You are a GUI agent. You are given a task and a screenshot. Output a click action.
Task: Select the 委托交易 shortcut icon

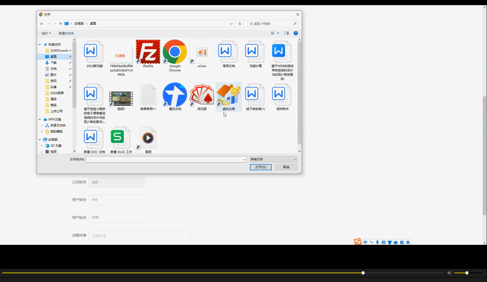click(229, 95)
